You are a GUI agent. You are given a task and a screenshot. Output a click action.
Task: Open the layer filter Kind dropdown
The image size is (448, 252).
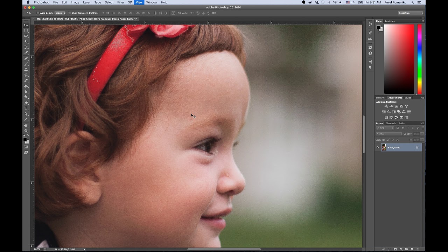click(x=385, y=128)
